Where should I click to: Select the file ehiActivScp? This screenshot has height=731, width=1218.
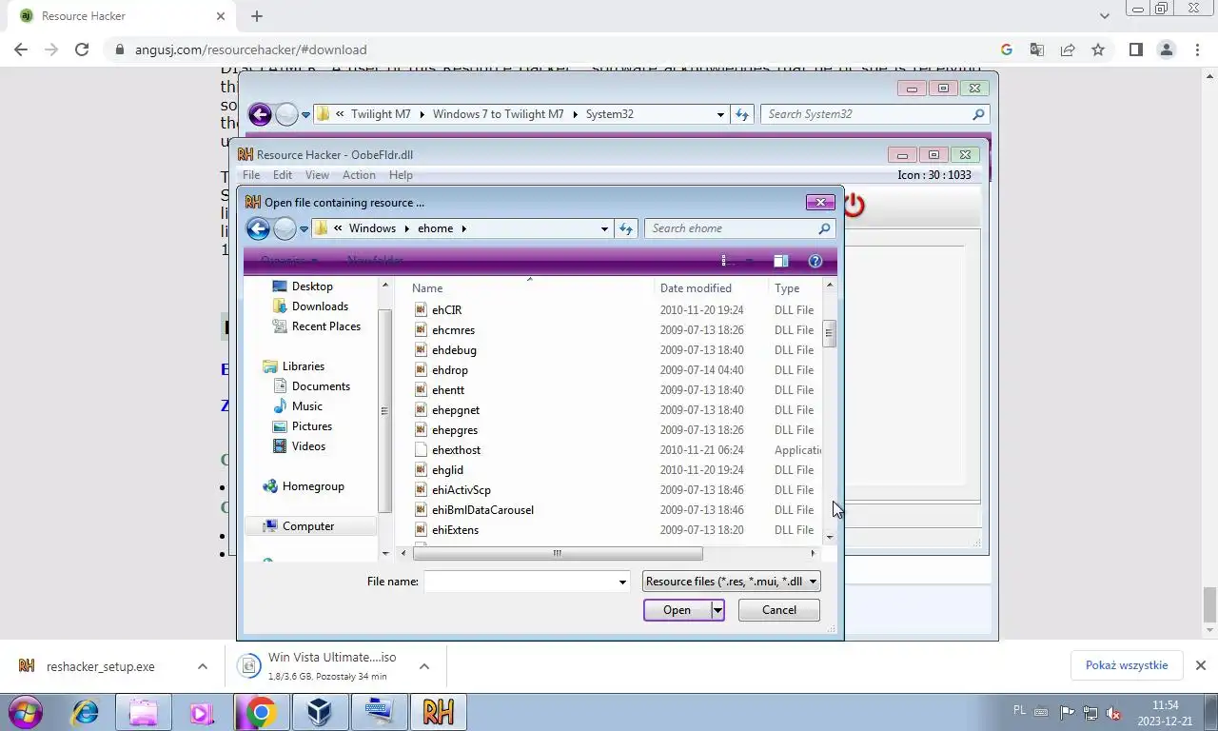pyautogui.click(x=462, y=490)
